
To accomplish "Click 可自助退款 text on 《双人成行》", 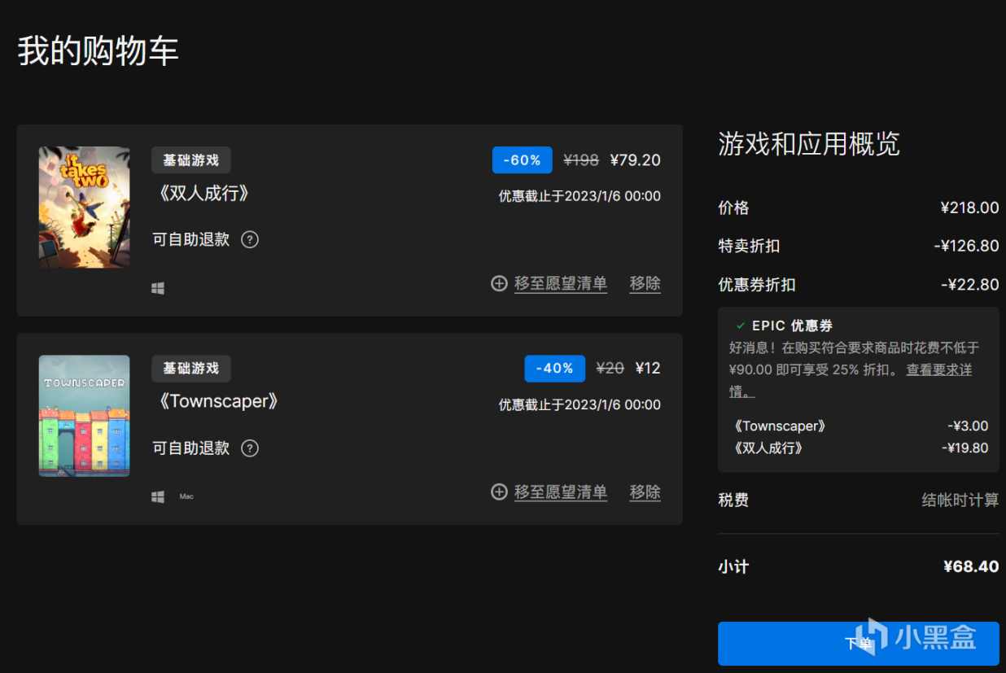I will click(x=191, y=239).
